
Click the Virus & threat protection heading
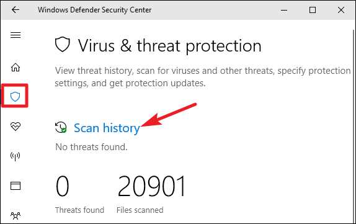pos(170,46)
